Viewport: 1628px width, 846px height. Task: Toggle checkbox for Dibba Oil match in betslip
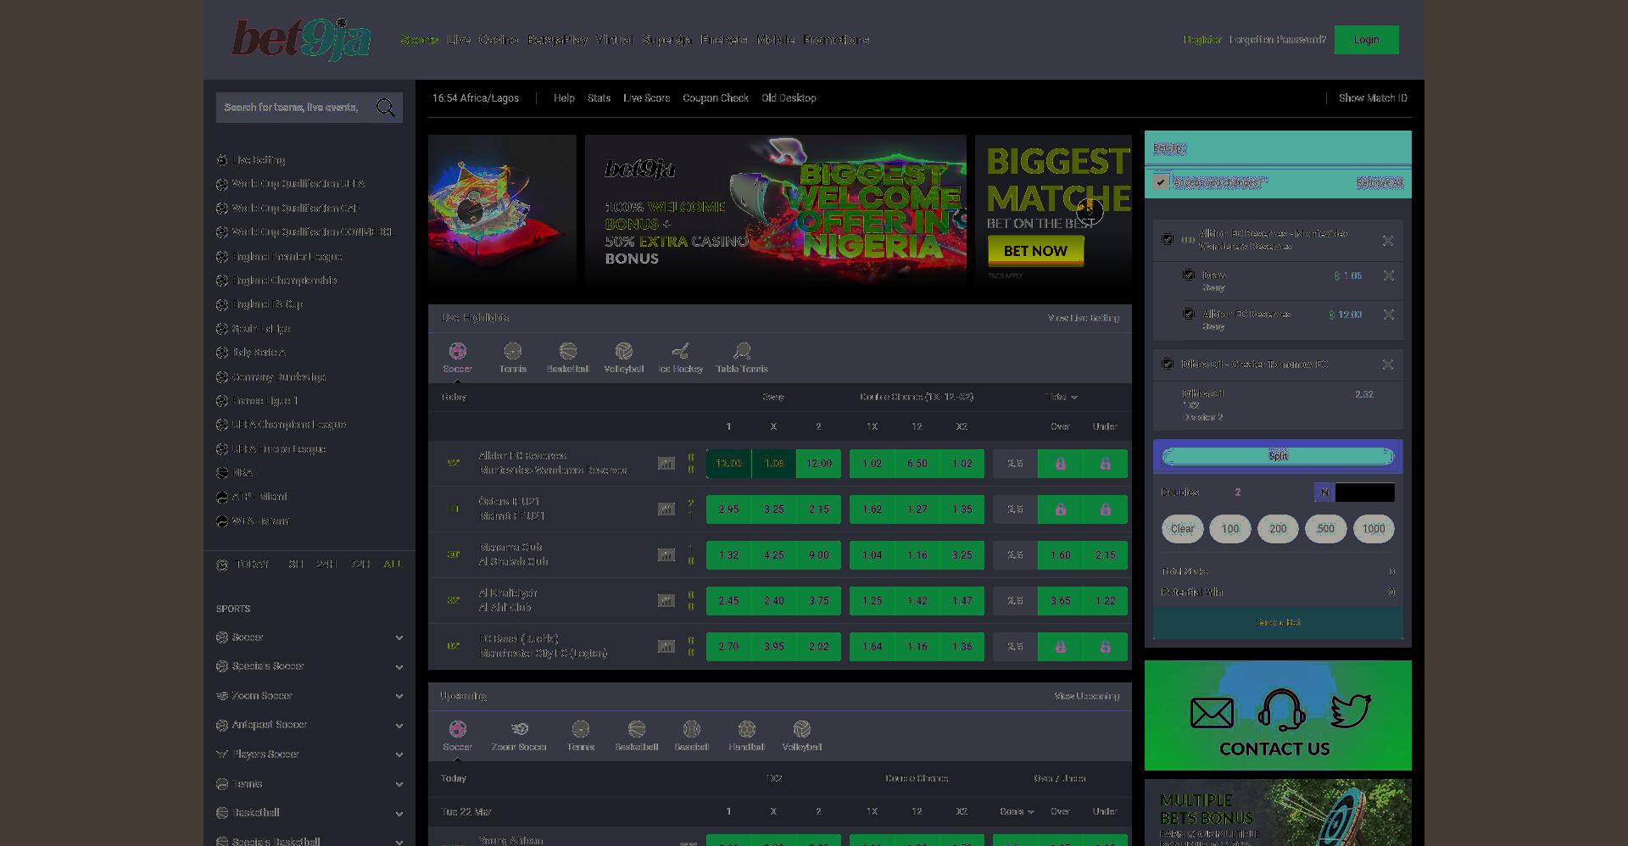point(1167,364)
